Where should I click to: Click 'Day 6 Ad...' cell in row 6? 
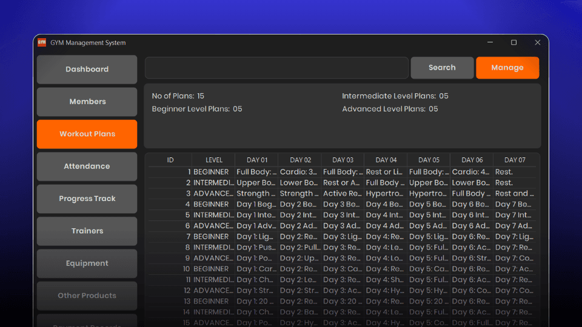tap(472, 226)
